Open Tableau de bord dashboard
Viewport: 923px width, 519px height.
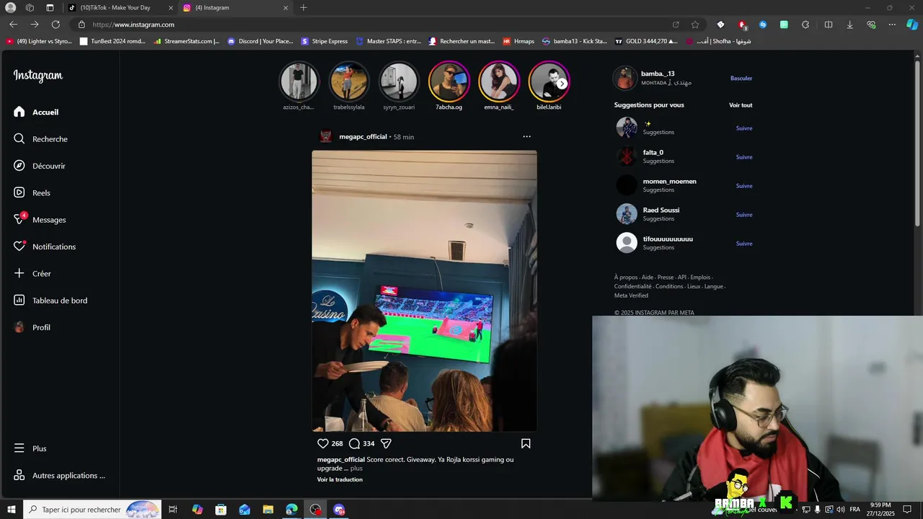click(50, 301)
